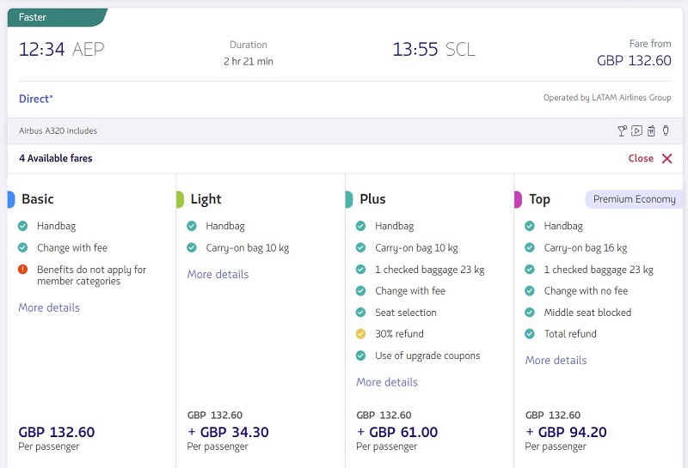The width and height of the screenshot is (688, 468).
Task: Click the orange warning icon in Basic fare
Action: click(23, 269)
